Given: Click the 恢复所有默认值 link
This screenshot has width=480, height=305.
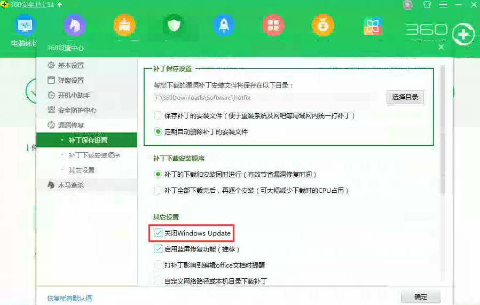Looking at the screenshot, I should [x=70, y=298].
